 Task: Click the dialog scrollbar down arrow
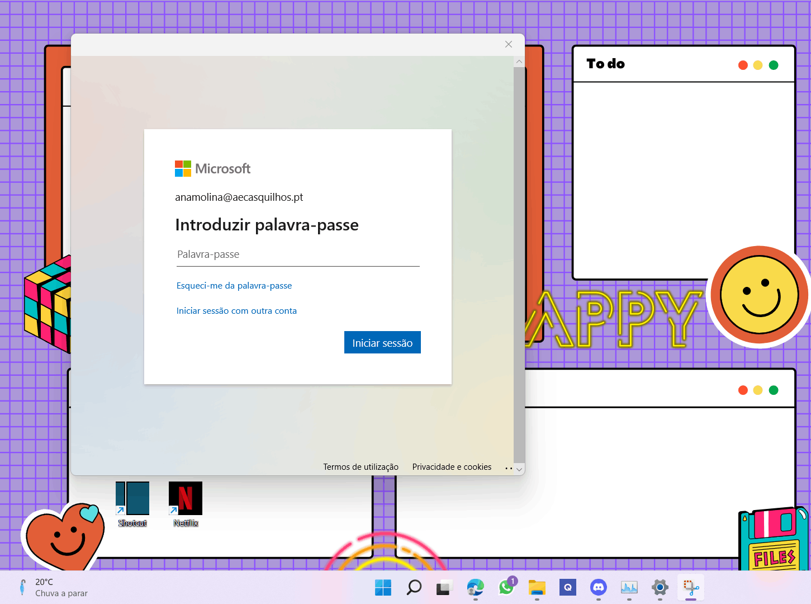click(519, 470)
